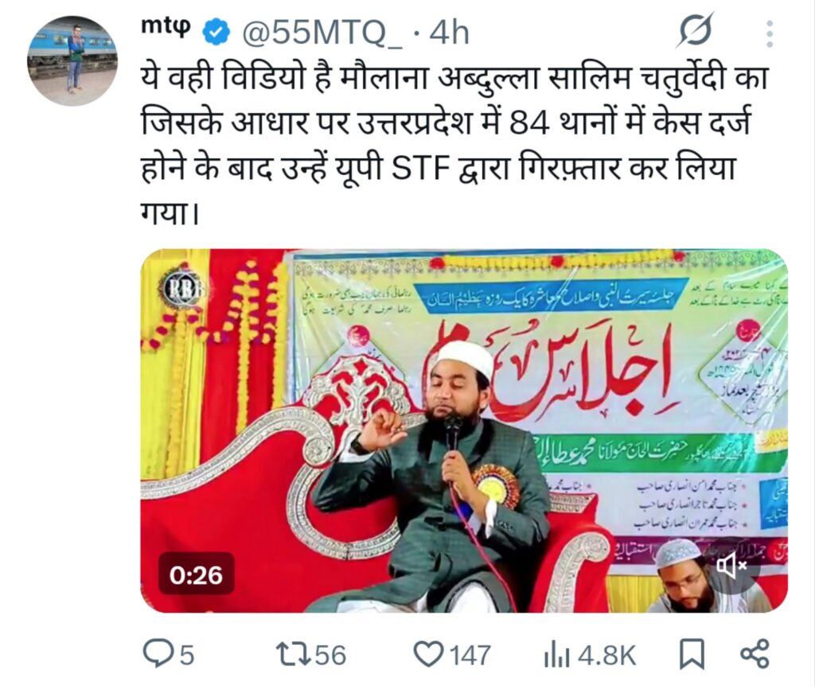Click the RB watermark logo in video

pos(182,288)
